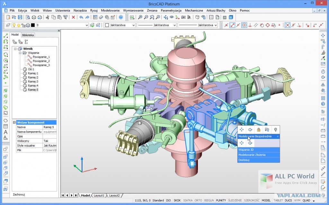This screenshot has width=329, height=205.
Task: Collapse the Wirnik tree node
Action: pos(15,49)
